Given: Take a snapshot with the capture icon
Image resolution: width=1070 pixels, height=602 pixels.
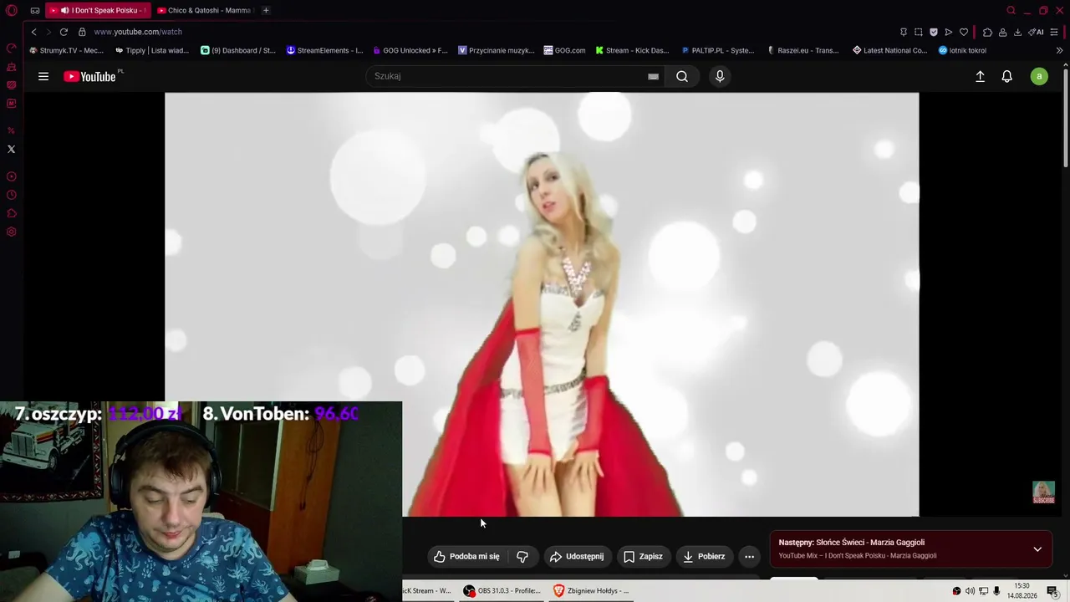Looking at the screenshot, I should pos(919,32).
